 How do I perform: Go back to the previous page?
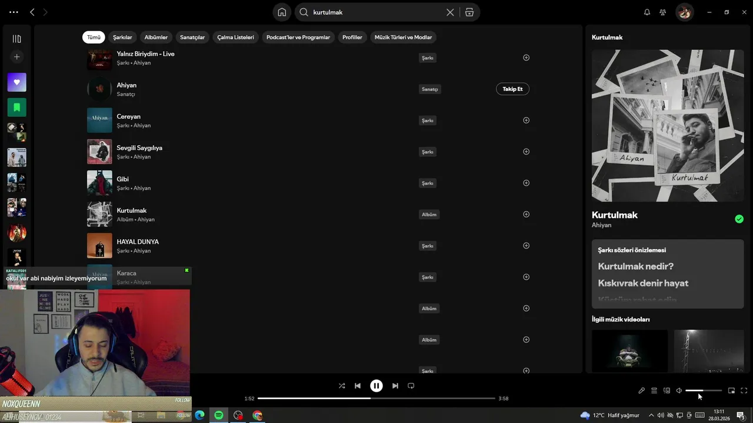[x=32, y=12]
